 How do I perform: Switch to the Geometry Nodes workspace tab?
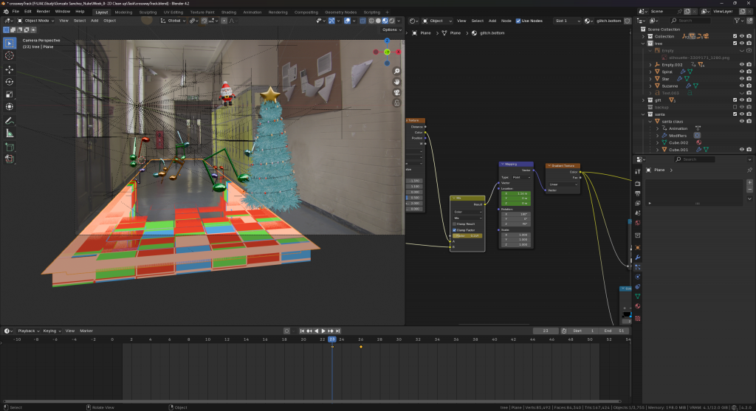tap(340, 12)
